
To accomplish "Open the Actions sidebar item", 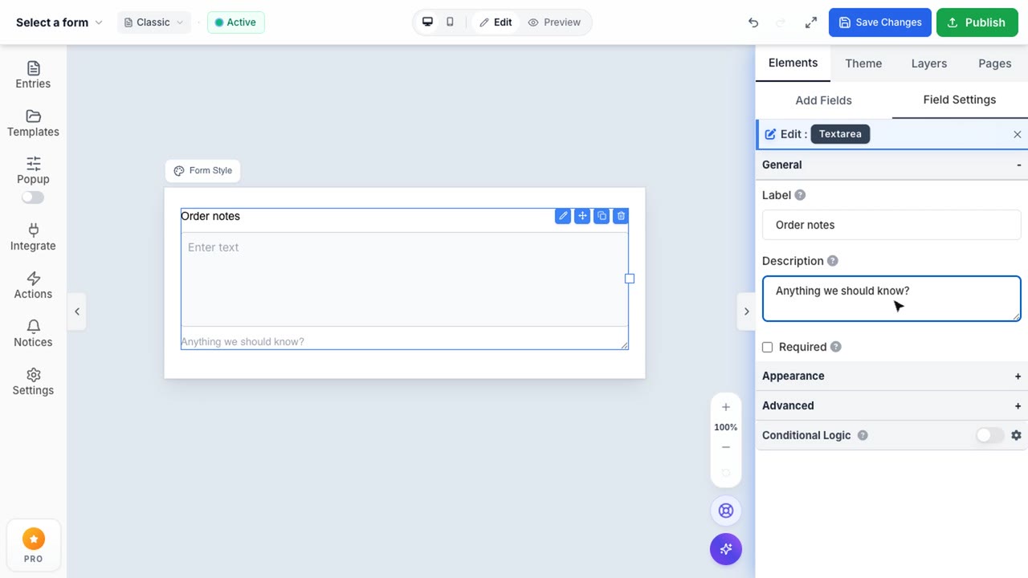I will (33, 285).
